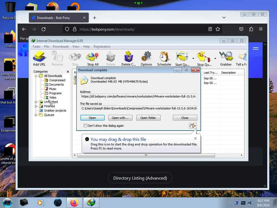Open the Help menu

click(x=86, y=47)
